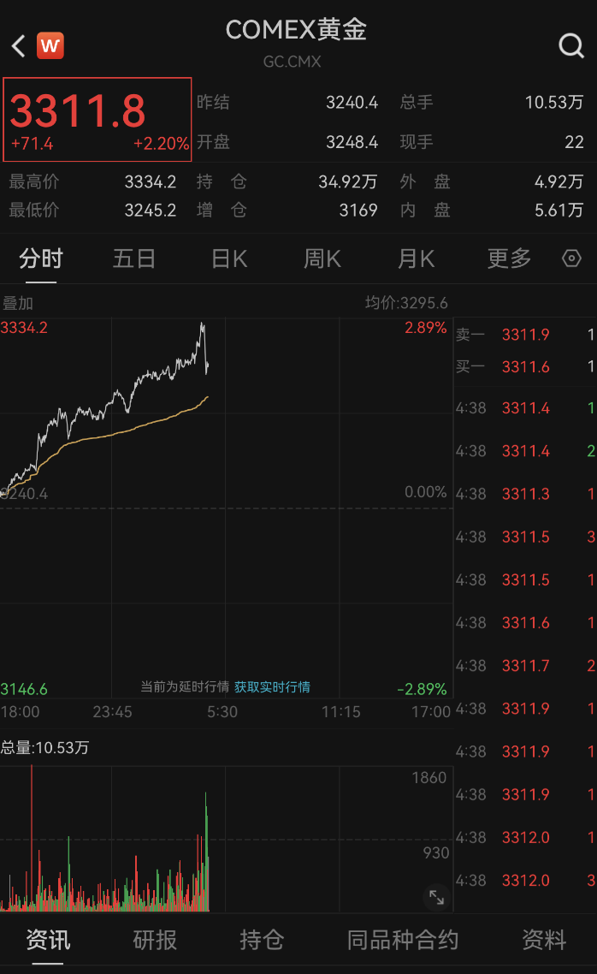The image size is (597, 974).
Task: Tap the volume bar chart
Action: coord(227,839)
